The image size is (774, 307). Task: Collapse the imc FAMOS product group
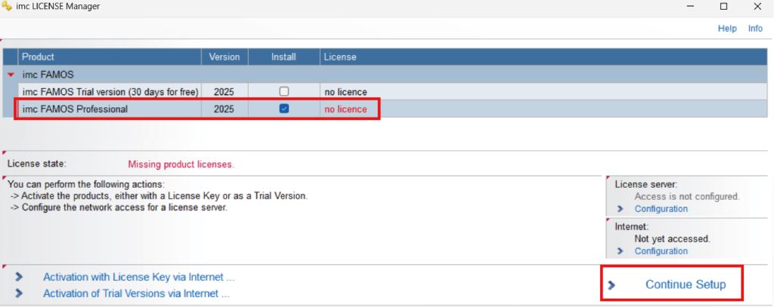(11, 75)
